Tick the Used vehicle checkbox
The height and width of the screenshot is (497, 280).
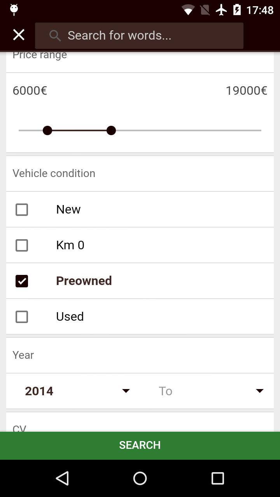pos(22,317)
